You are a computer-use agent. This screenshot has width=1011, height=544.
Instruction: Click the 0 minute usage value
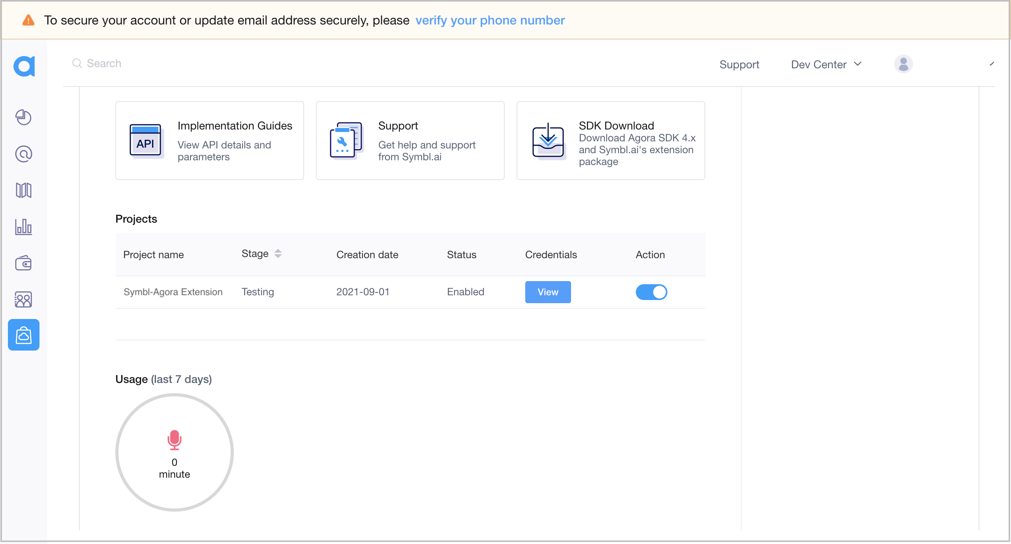pos(174,468)
